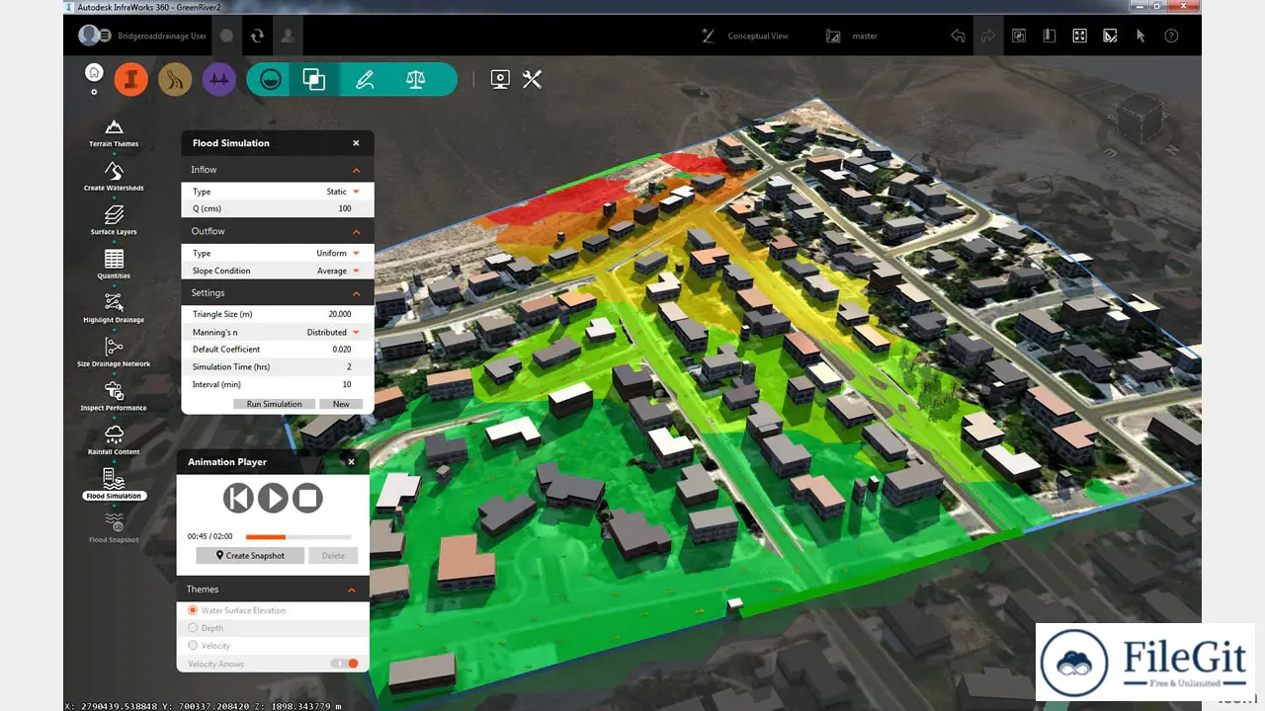Screen dimensions: 1265x711
Task: Select the Highlight Drainage tool
Action: pyautogui.click(x=114, y=309)
